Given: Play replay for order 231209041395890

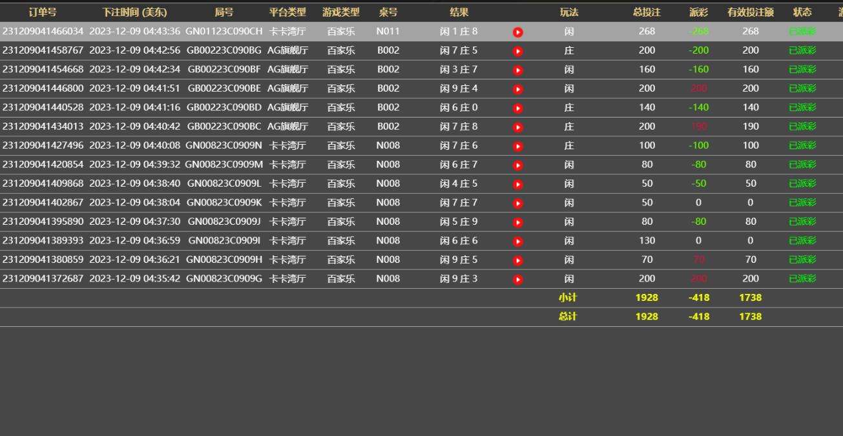Looking at the screenshot, I should (x=517, y=223).
